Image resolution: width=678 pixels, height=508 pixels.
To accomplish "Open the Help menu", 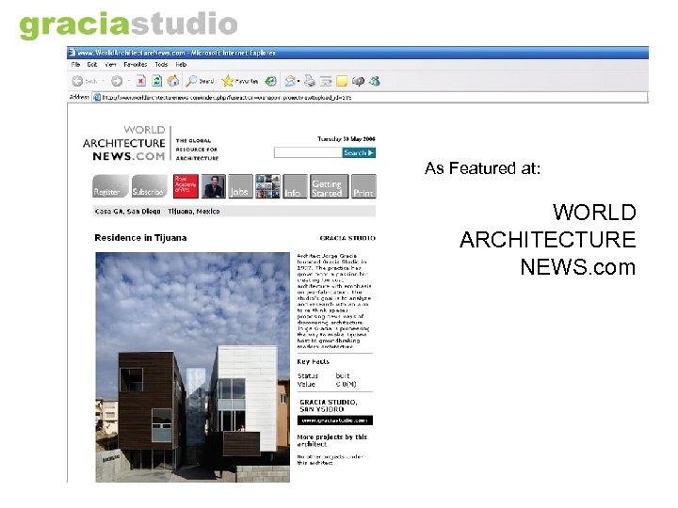I will coord(181,64).
